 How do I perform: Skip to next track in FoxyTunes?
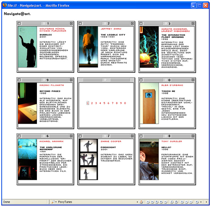click(x=166, y=202)
